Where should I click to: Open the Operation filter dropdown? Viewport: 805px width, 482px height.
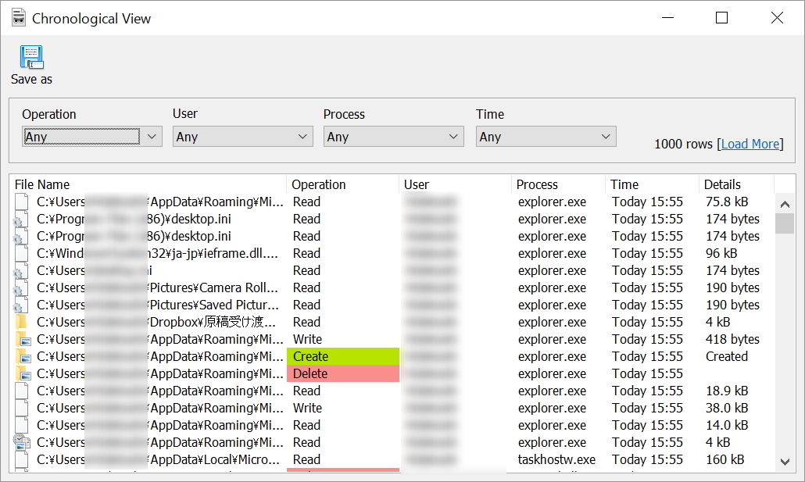(151, 136)
